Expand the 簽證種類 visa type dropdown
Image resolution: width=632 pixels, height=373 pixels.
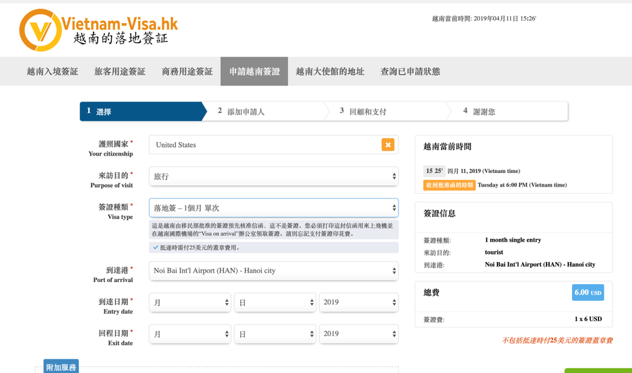(x=273, y=208)
